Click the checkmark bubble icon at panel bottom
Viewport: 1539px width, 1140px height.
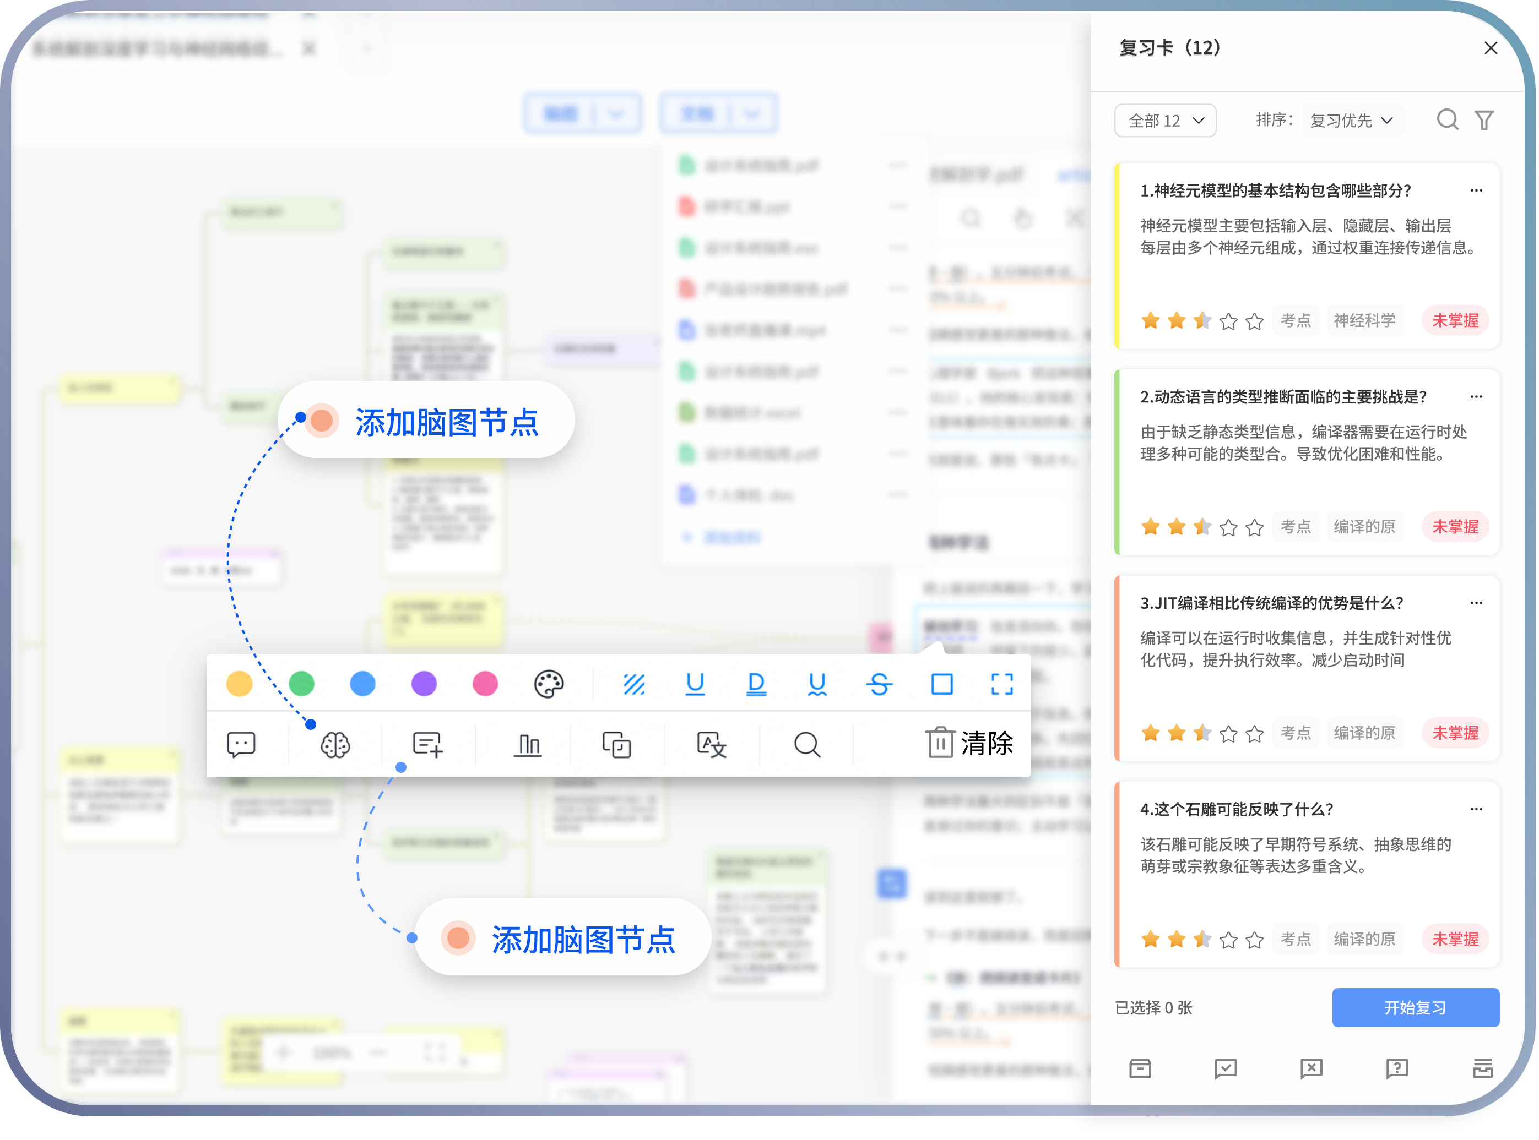1226,1070
